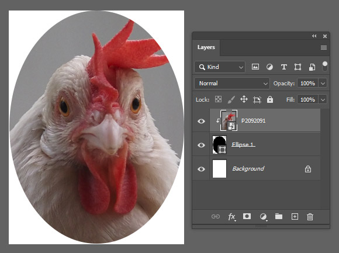Viewport: 339px width, 253px height.
Task: Filter for shape layers icon
Action: pyautogui.click(x=298, y=67)
